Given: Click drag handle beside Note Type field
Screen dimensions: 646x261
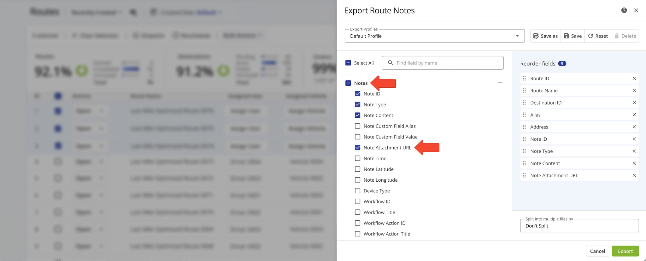Looking at the screenshot, I should (524, 151).
